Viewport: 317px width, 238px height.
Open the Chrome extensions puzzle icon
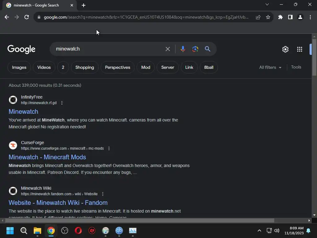(x=280, y=17)
